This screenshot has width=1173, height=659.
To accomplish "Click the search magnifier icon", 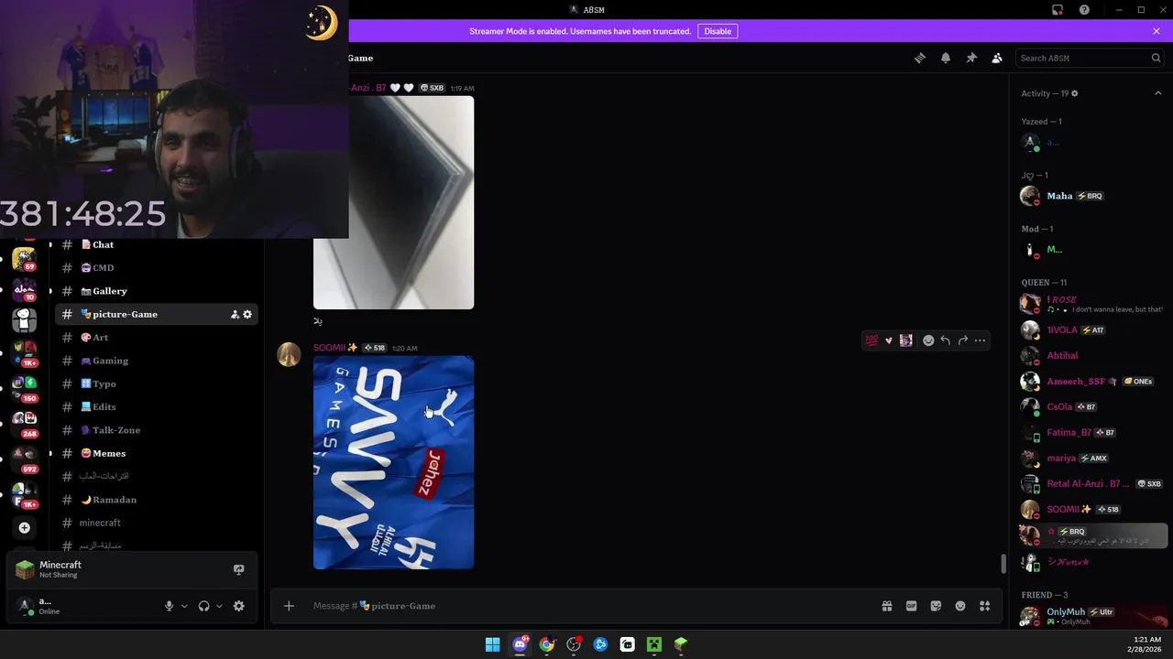I will pyautogui.click(x=1156, y=58).
